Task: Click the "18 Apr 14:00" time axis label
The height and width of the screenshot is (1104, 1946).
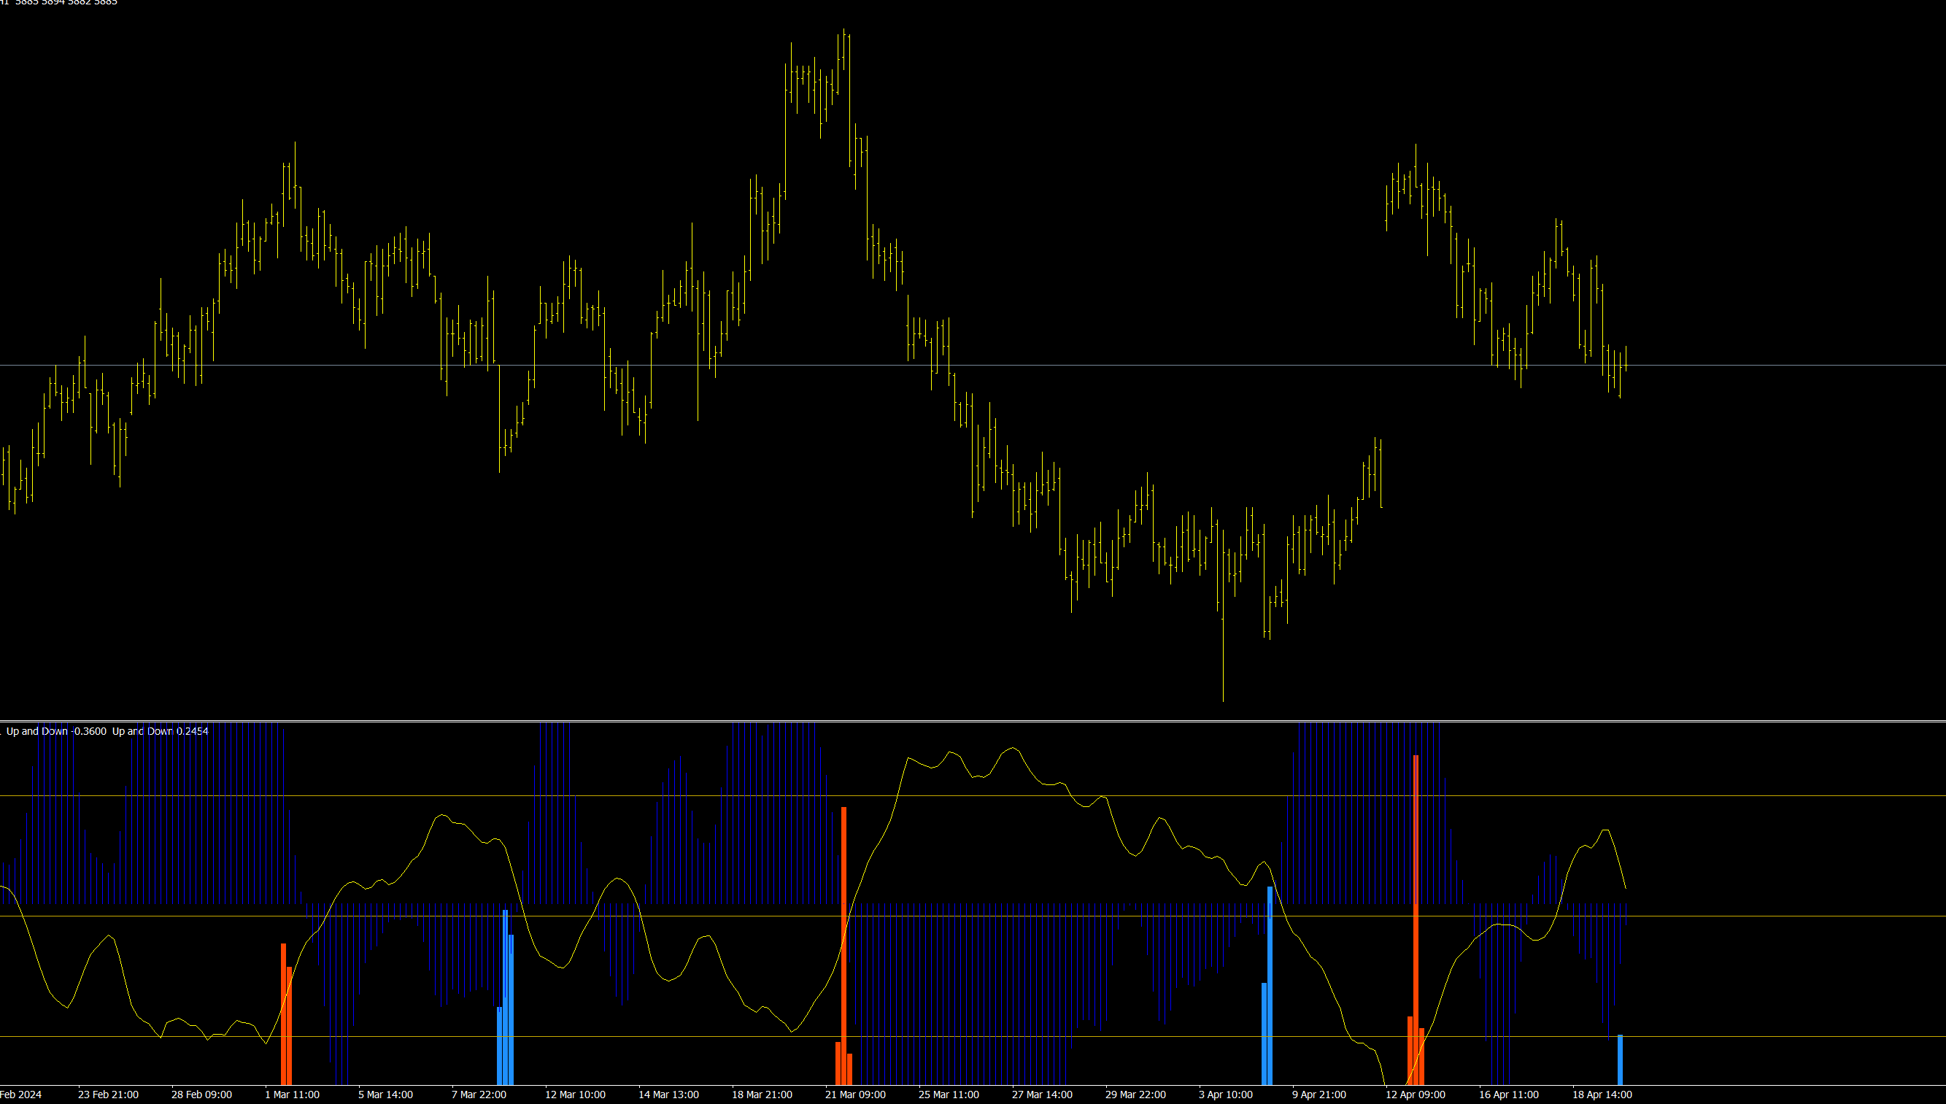Action: (1602, 1094)
